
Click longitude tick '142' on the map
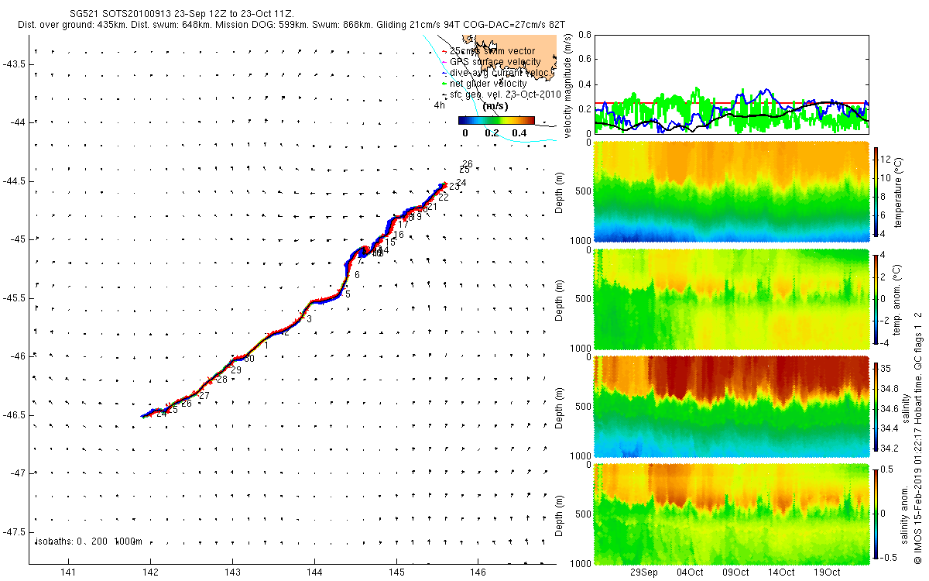(x=151, y=572)
